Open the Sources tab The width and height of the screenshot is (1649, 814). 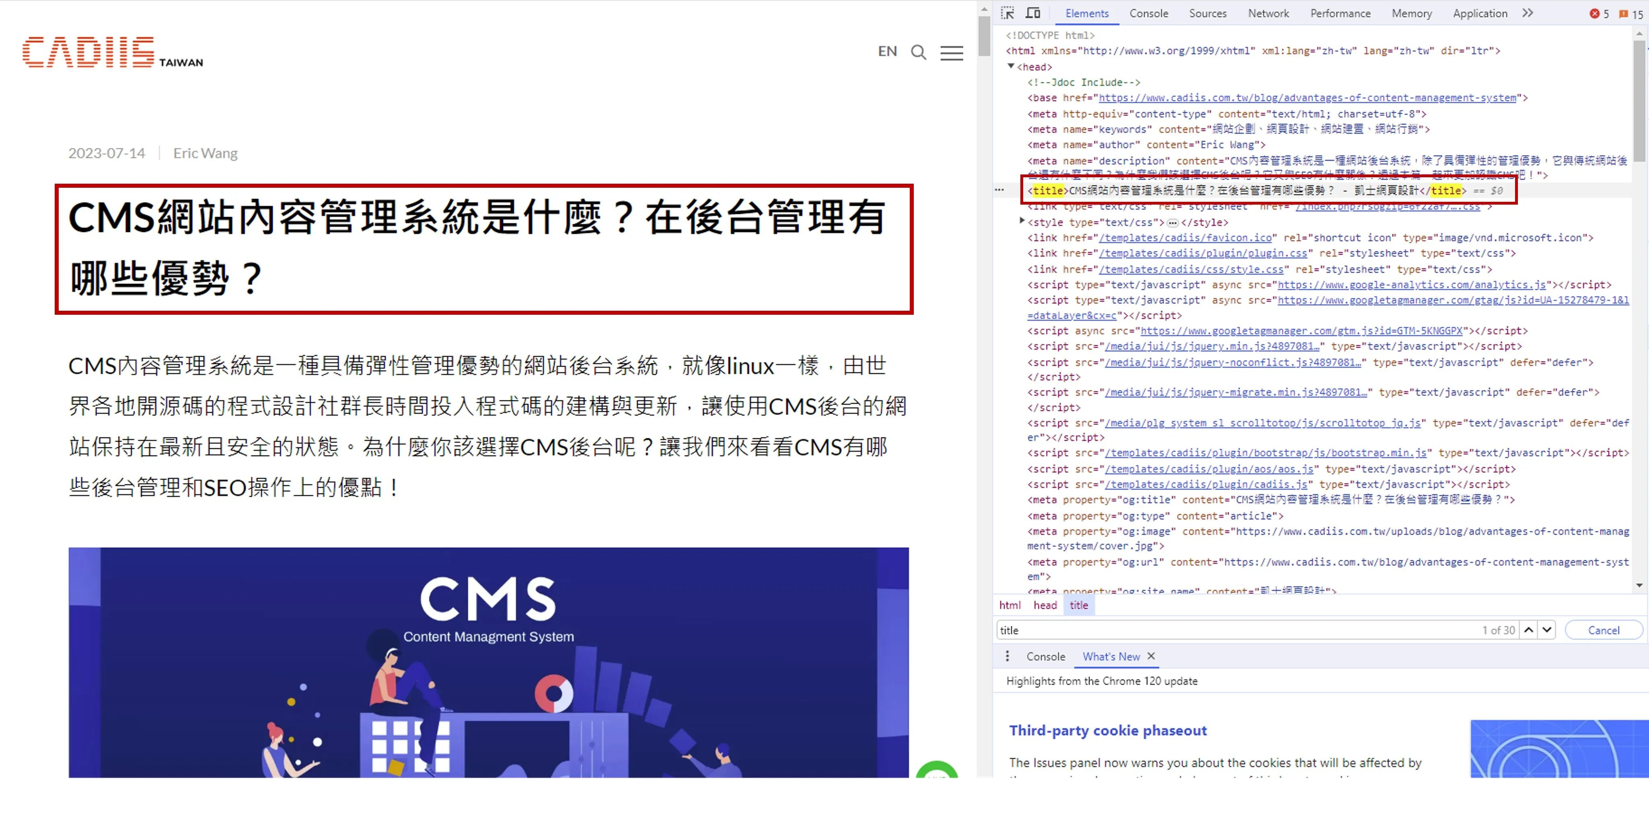point(1208,13)
